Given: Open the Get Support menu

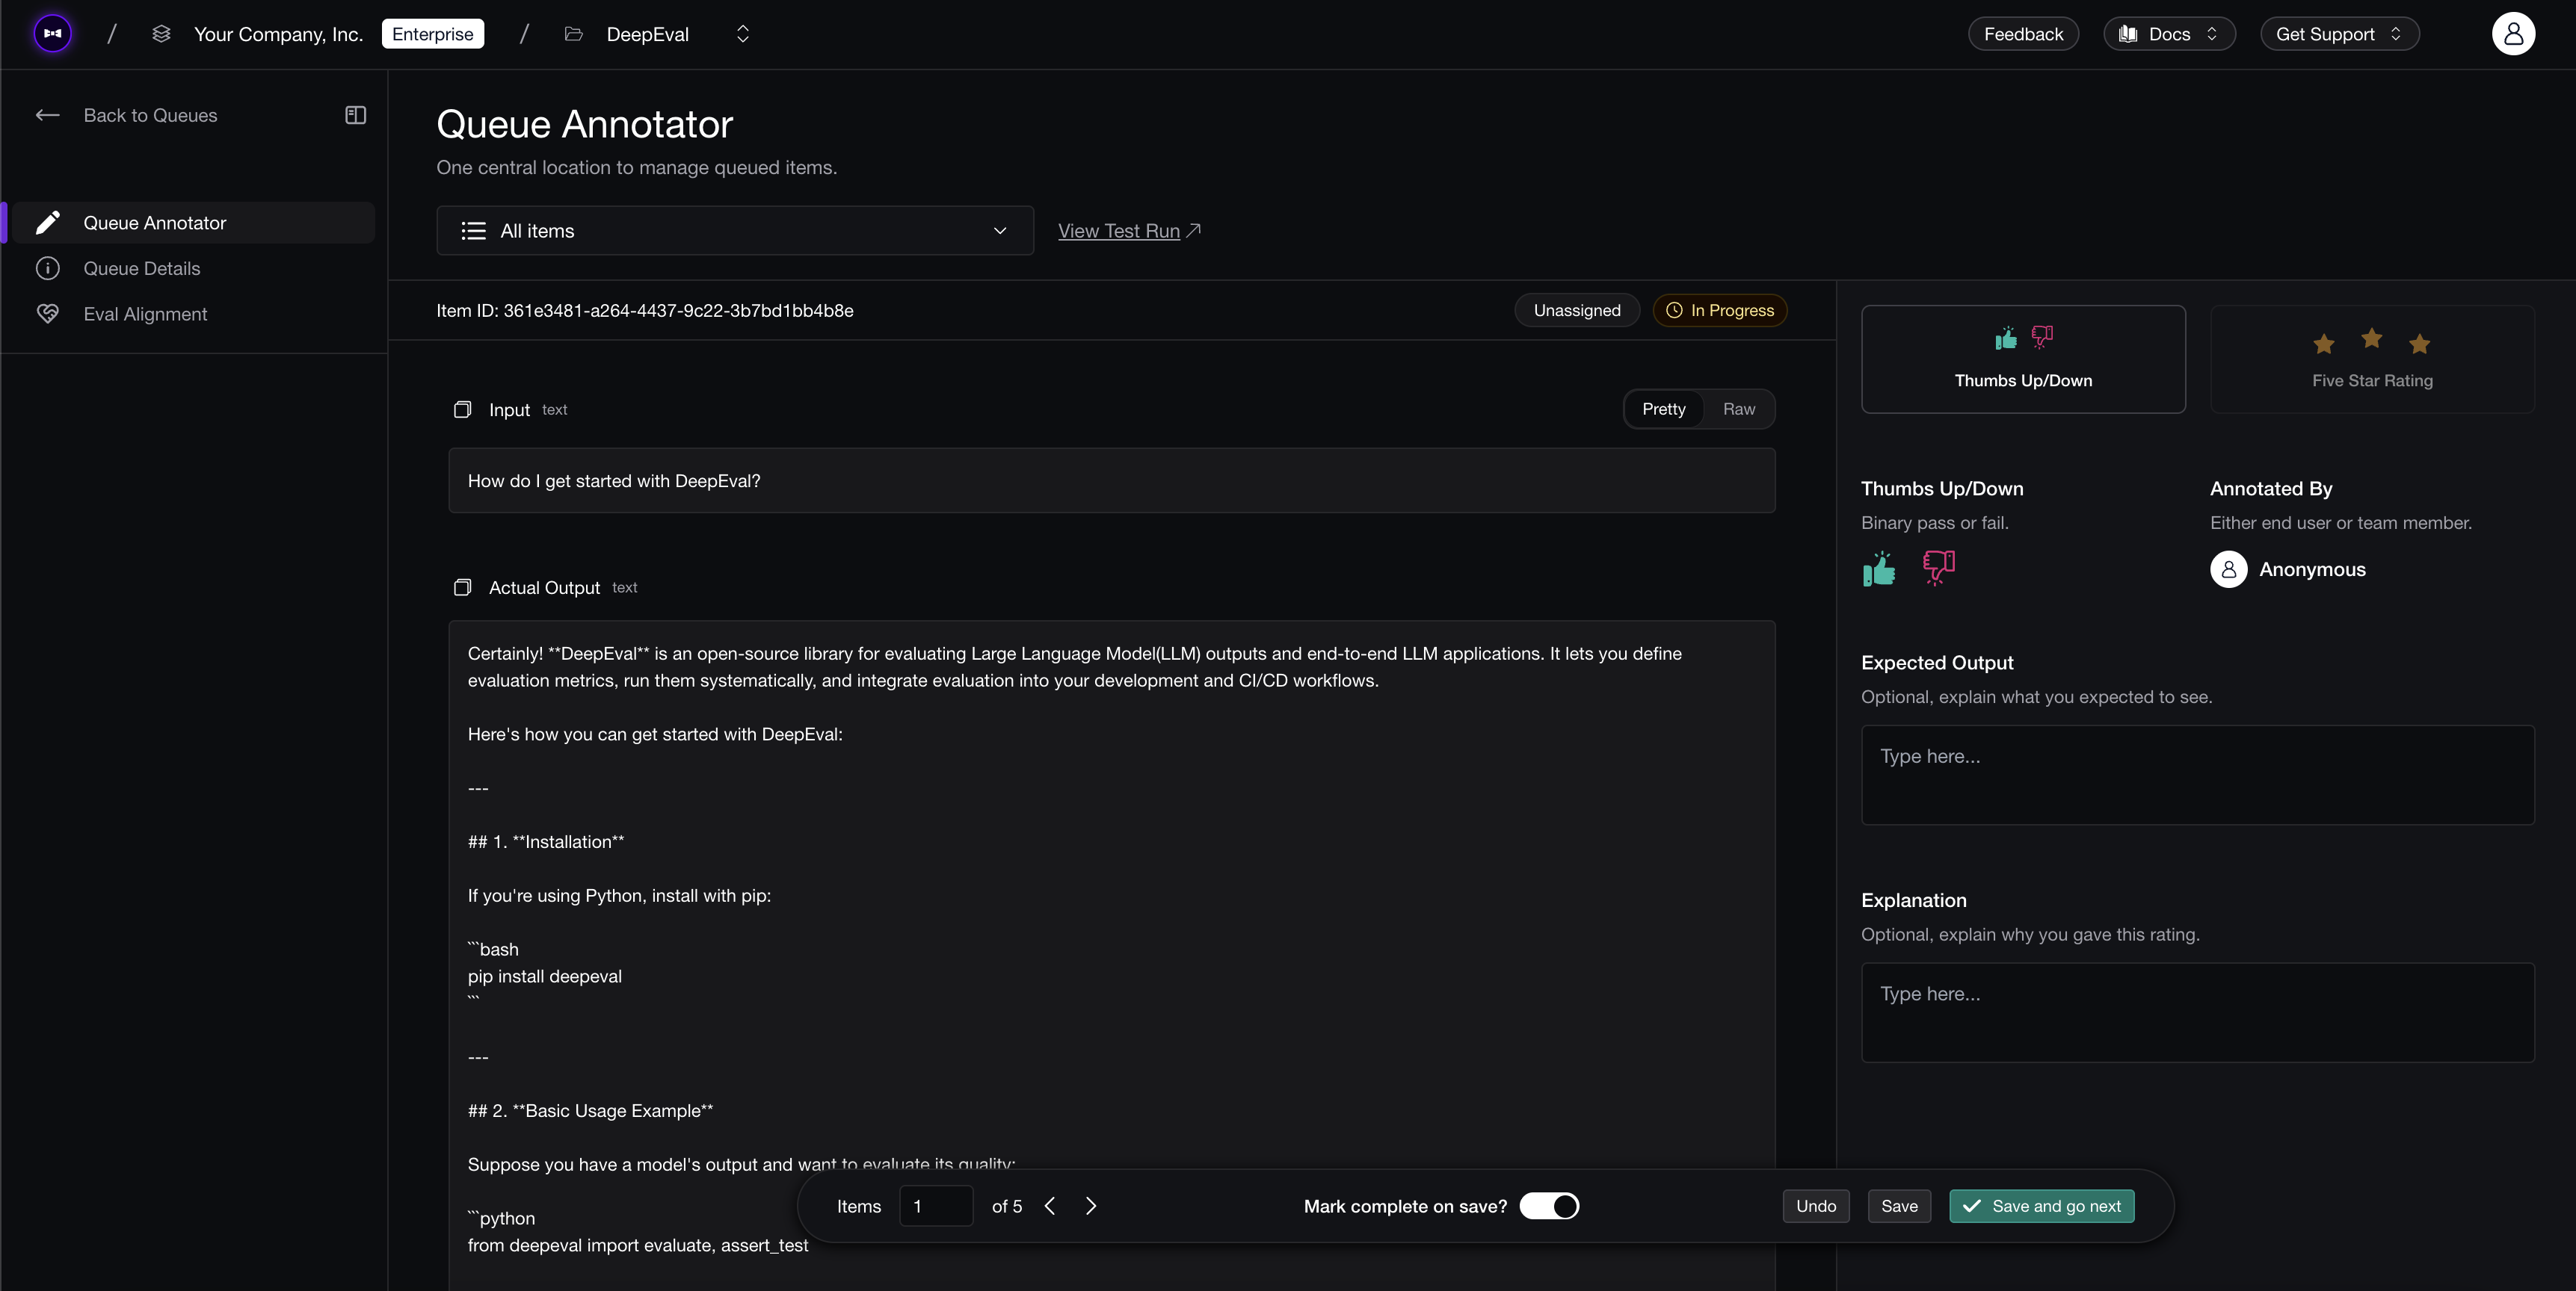Looking at the screenshot, I should click(2339, 33).
